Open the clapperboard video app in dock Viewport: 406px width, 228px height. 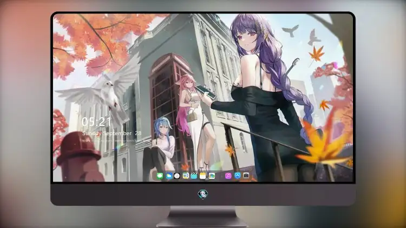tap(194, 176)
